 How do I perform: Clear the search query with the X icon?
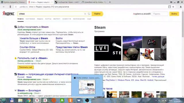point(85,14)
